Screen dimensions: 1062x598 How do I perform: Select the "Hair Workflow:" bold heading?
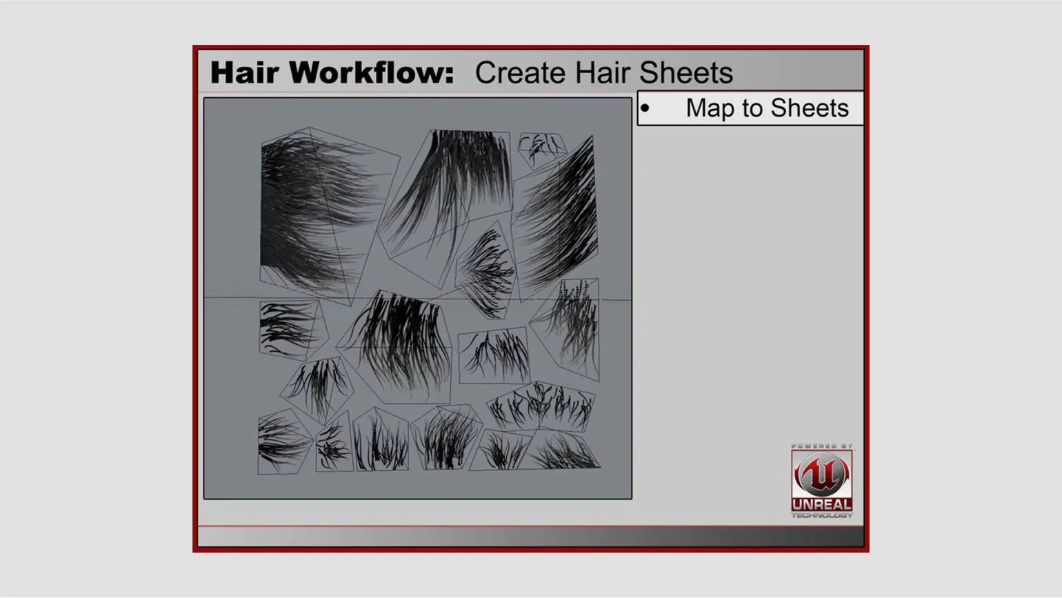coord(332,72)
